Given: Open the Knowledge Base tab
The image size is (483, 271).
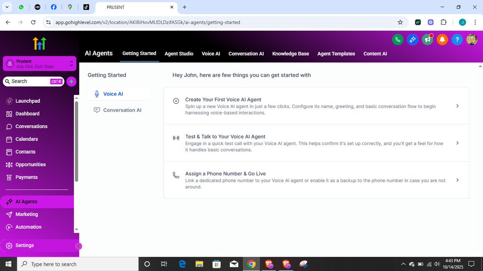Looking at the screenshot, I should pos(291,53).
